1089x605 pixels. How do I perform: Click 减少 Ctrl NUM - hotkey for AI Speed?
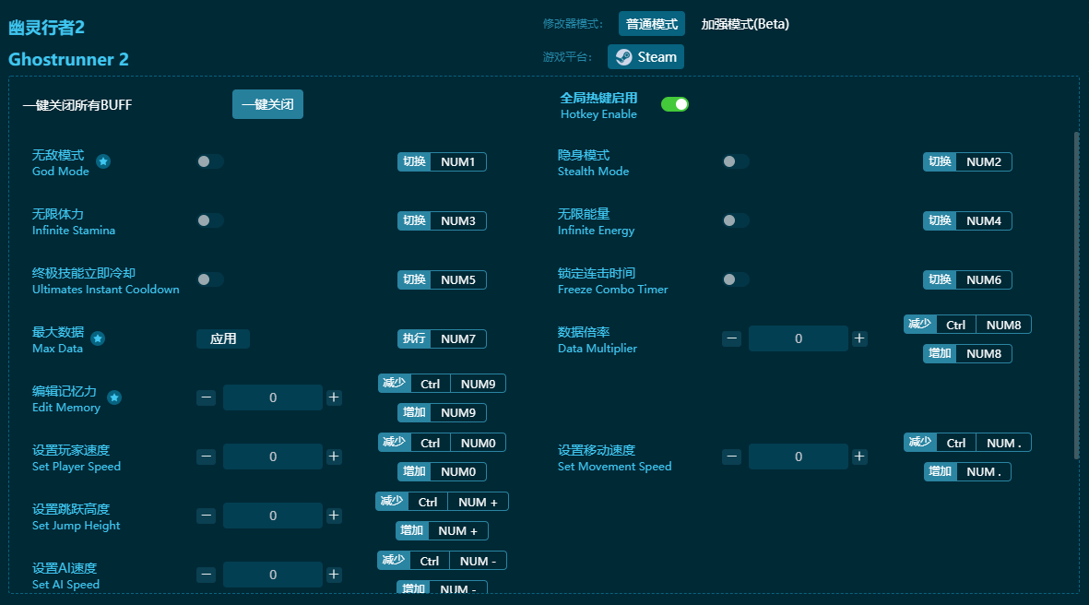pyautogui.click(x=442, y=561)
